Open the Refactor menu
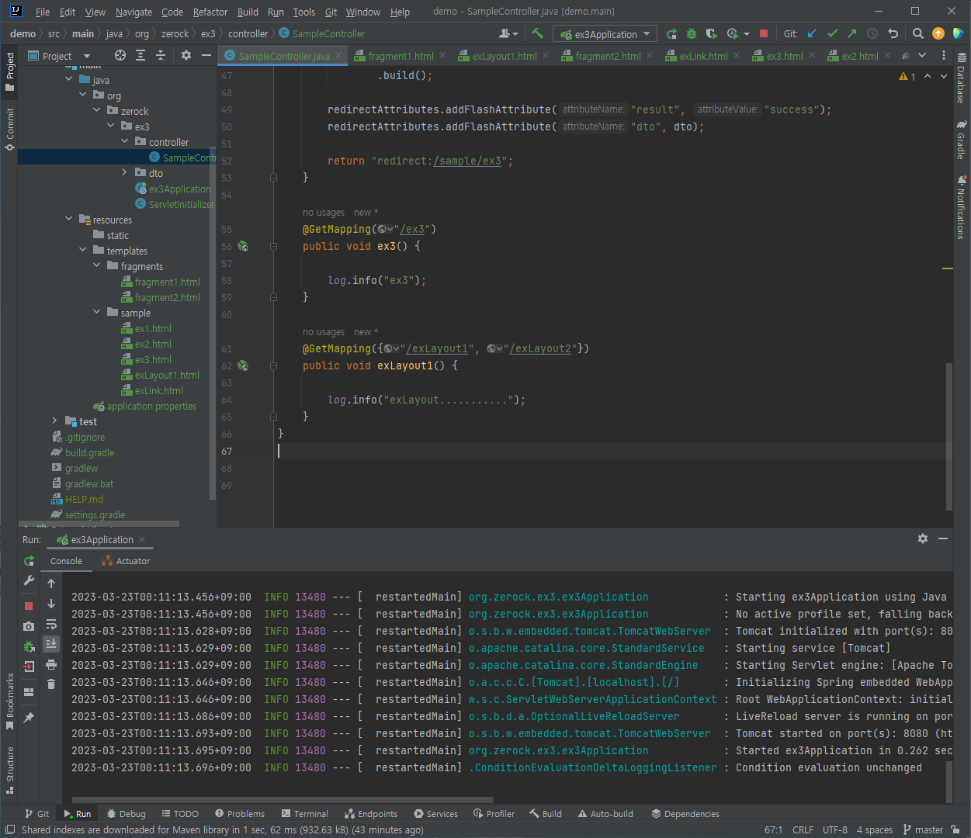 point(210,12)
